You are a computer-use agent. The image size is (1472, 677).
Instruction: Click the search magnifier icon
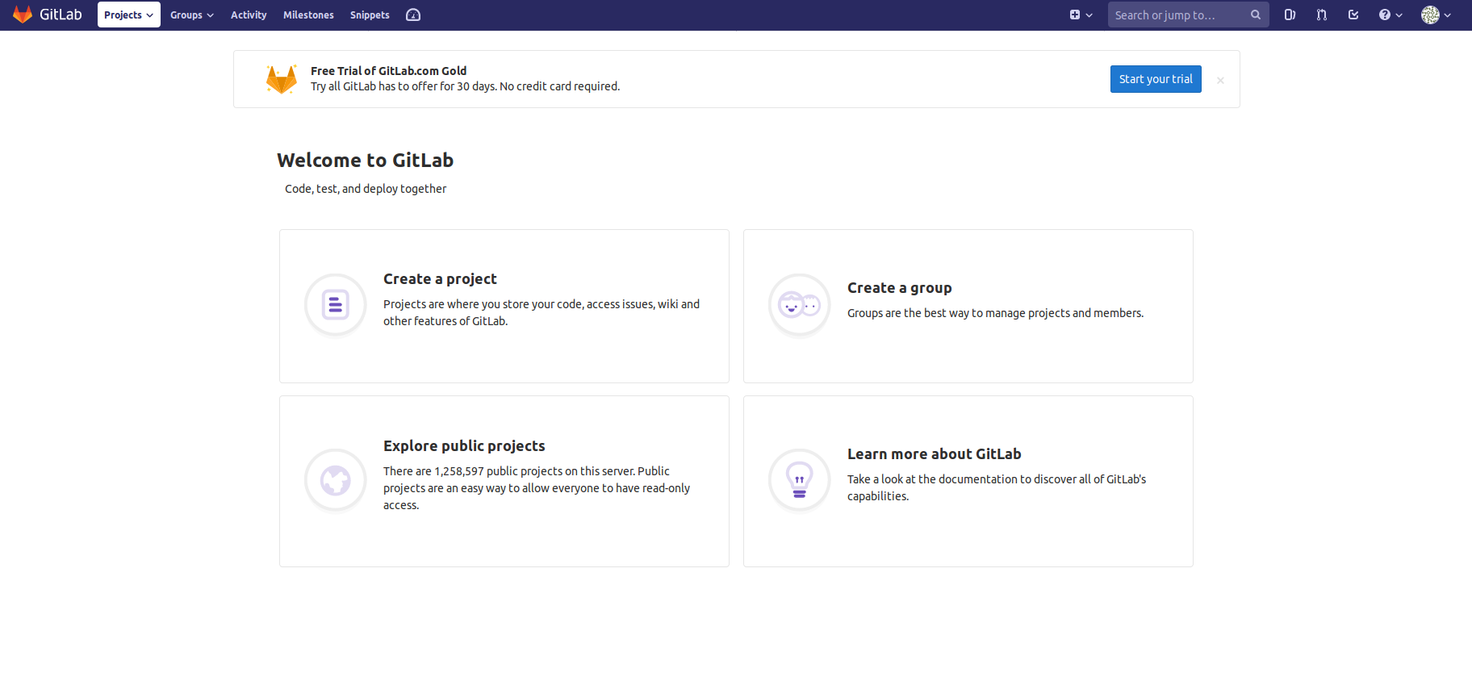[1256, 15]
